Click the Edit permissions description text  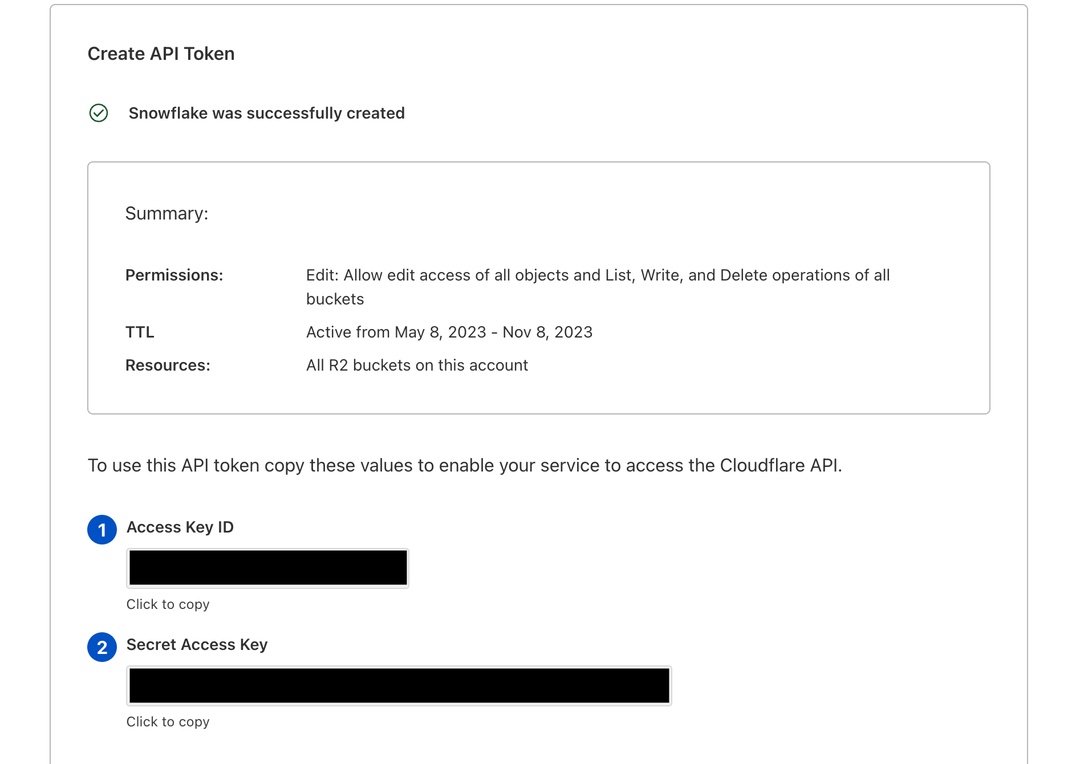coord(598,287)
